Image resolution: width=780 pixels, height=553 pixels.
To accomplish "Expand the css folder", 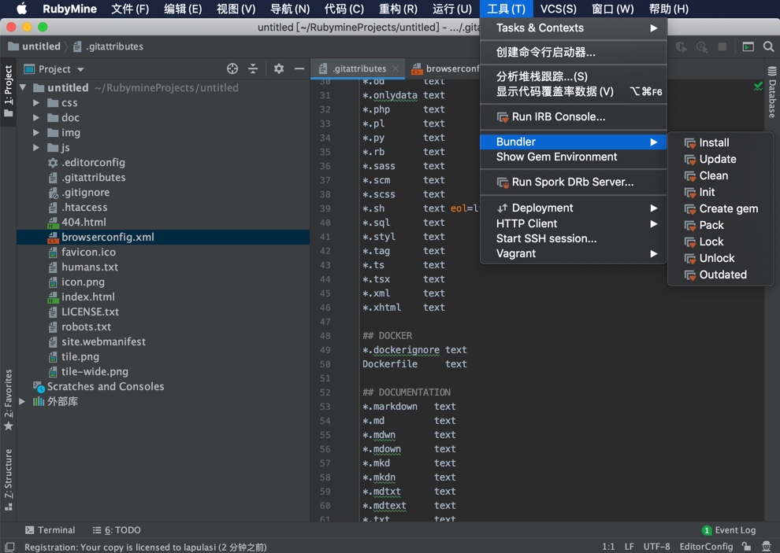I will tap(35, 103).
